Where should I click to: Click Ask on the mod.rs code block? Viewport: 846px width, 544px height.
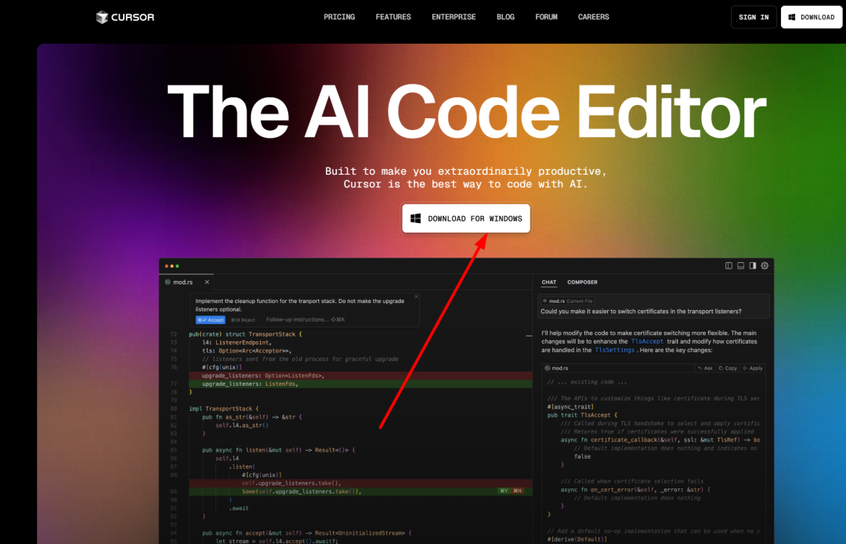[x=705, y=368]
